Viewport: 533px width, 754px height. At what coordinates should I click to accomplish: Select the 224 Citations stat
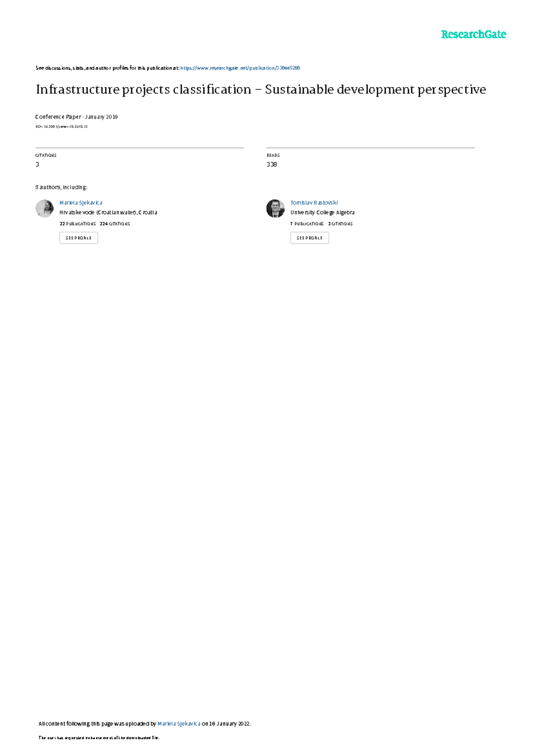tap(115, 224)
